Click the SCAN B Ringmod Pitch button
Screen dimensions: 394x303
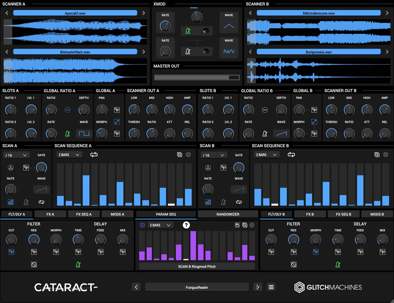click(197, 266)
